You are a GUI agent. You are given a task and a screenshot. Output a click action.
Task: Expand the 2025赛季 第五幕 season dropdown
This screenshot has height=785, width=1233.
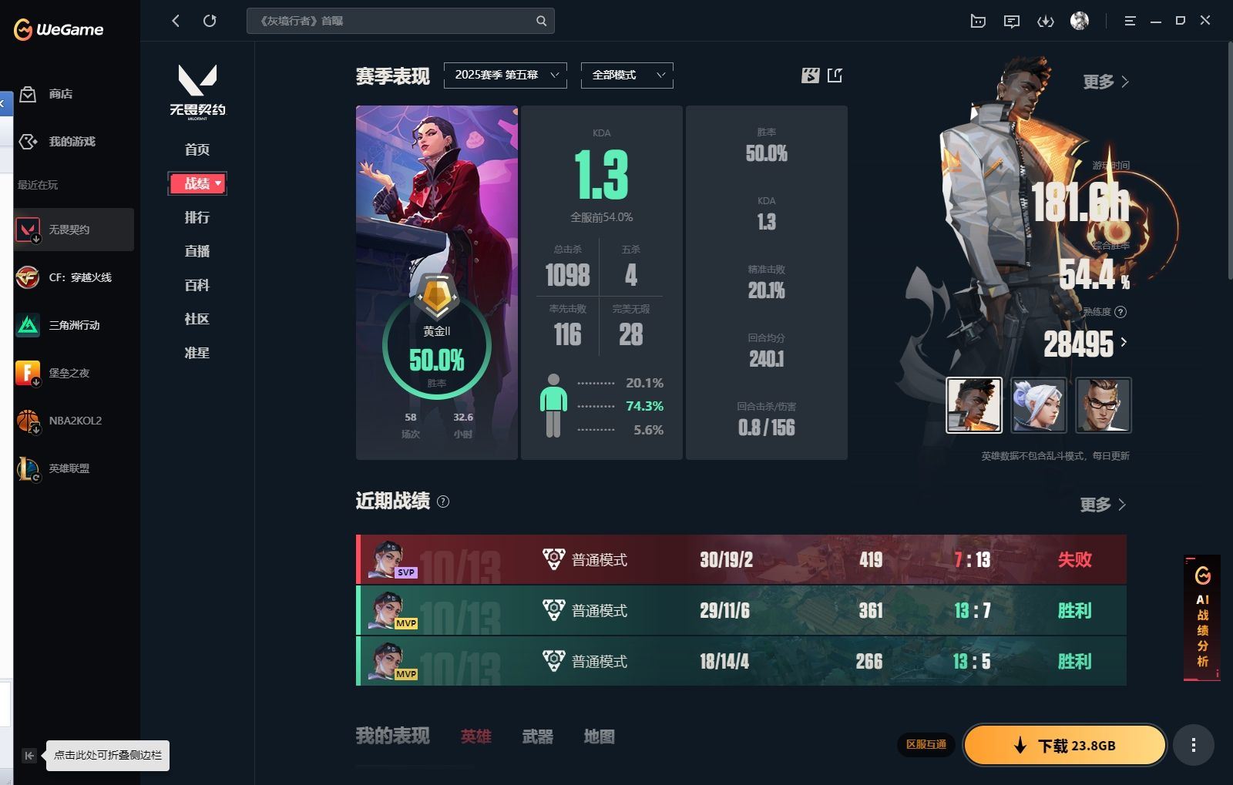[506, 75]
